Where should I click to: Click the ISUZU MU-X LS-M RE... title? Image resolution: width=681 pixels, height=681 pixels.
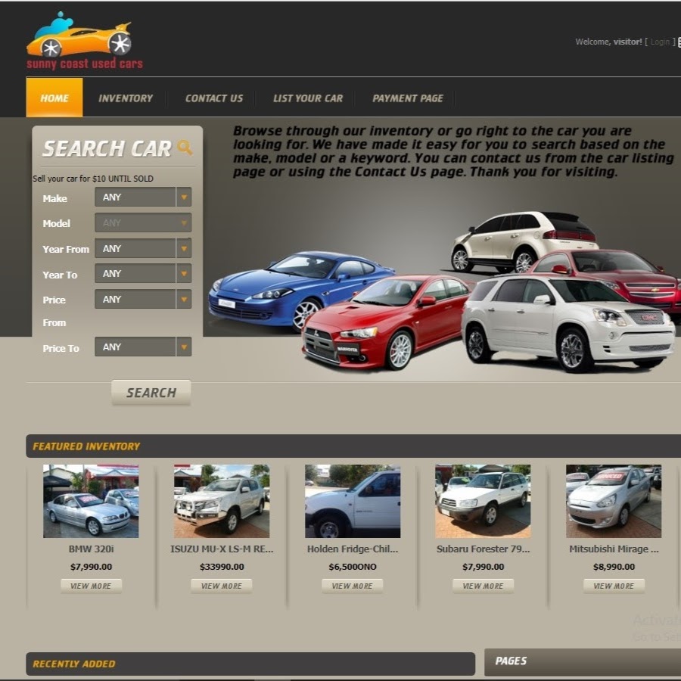222,549
